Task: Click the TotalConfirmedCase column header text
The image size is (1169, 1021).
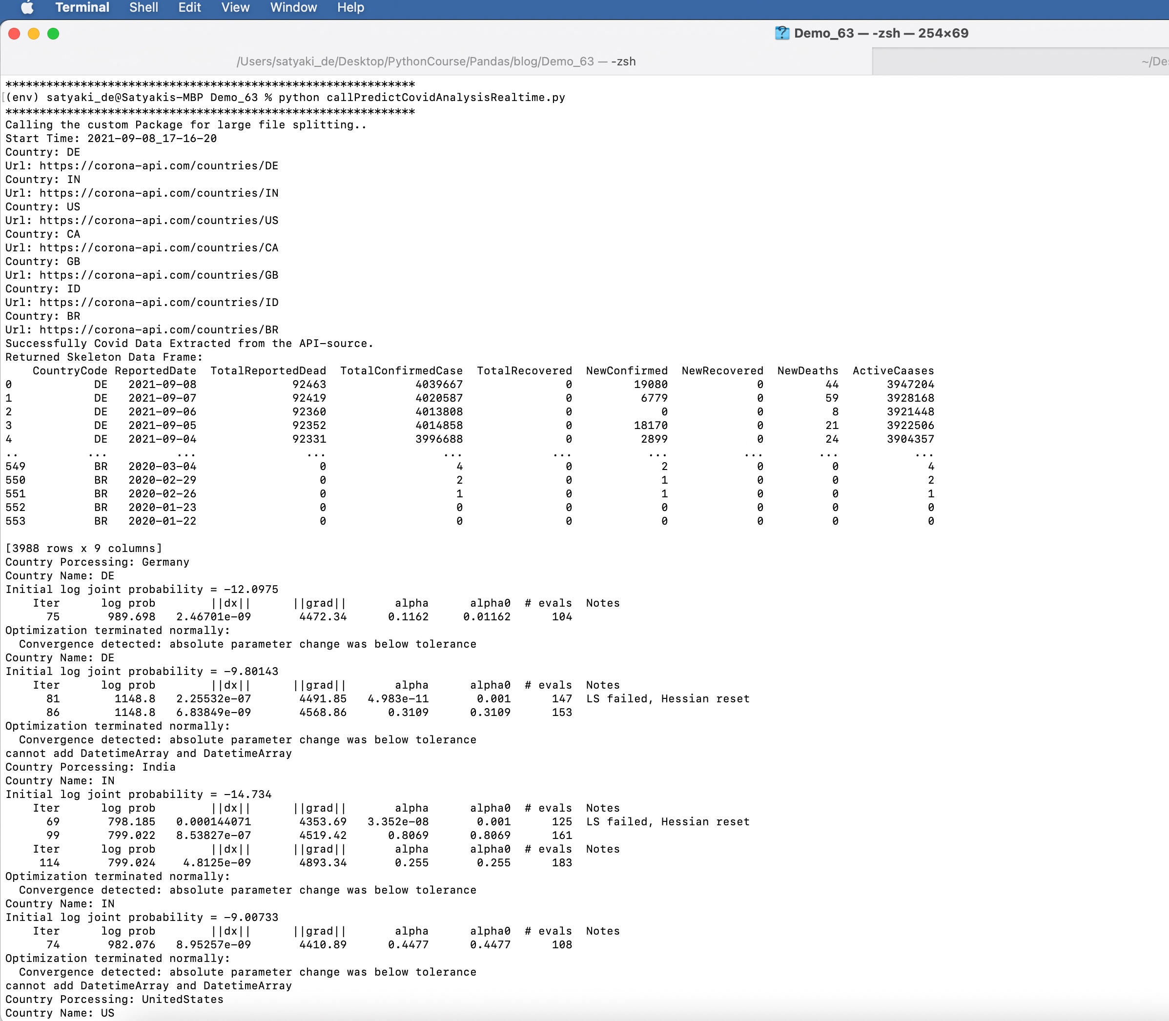Action: (401, 371)
